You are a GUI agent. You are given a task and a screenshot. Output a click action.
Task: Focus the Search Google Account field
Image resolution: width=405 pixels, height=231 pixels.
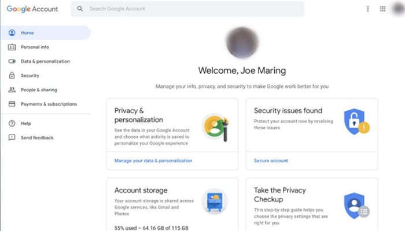(187, 9)
